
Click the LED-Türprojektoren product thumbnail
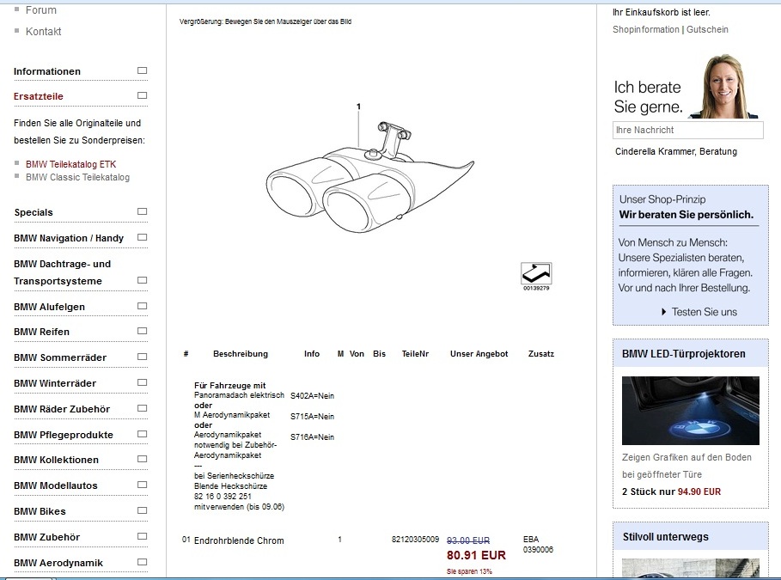690,411
